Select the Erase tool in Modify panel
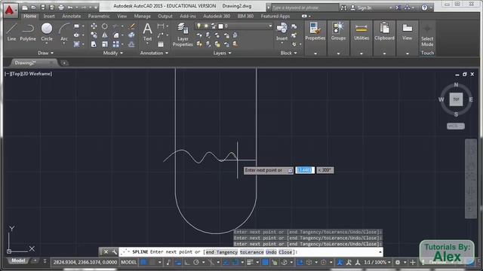 [132, 26]
